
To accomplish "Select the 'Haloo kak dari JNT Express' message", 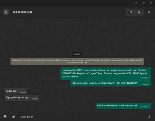I will [x=105, y=74].
